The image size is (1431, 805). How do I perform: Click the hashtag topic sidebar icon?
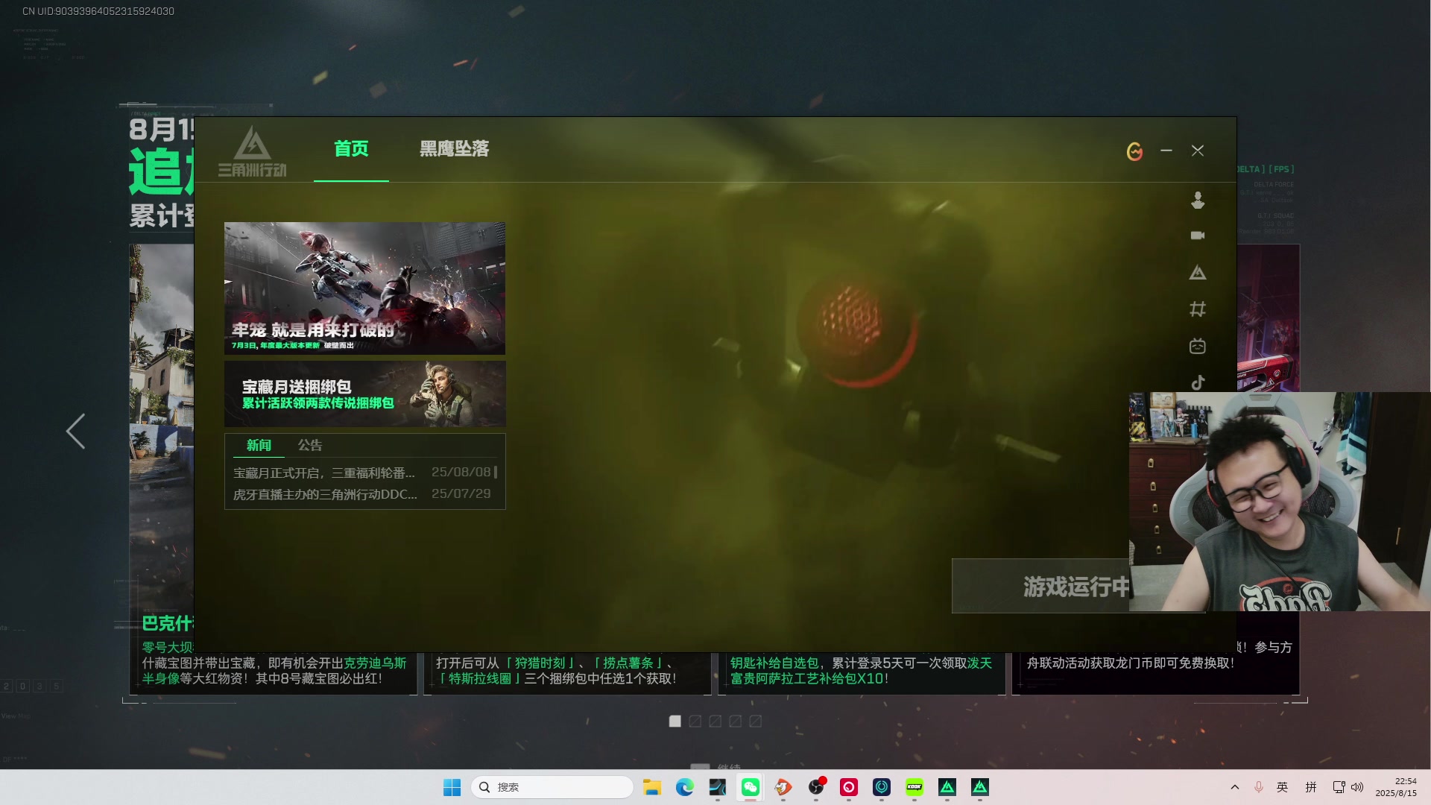(x=1198, y=309)
